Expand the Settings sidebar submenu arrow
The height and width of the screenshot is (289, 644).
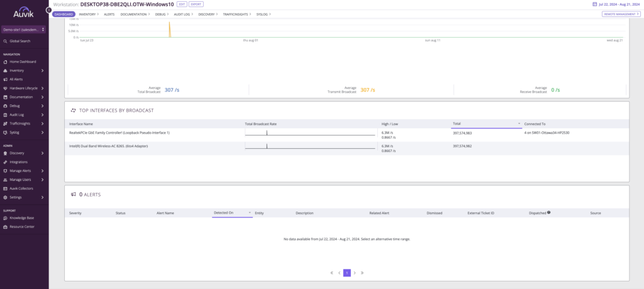(x=43, y=197)
